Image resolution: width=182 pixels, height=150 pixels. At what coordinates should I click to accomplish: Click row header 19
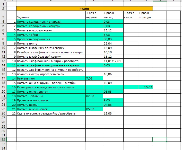pyautogui.click(x=3, y=87)
